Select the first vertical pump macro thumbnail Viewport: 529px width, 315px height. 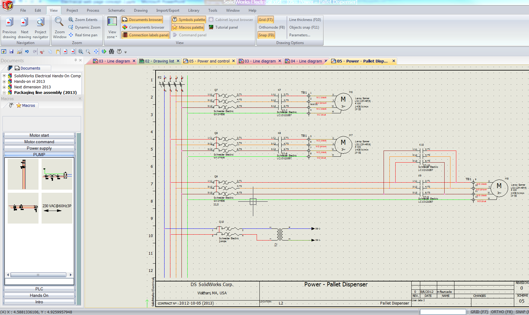tap(23, 174)
